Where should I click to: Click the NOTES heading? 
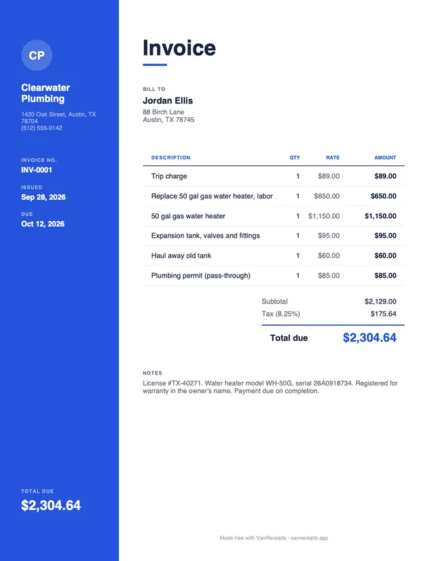point(152,373)
